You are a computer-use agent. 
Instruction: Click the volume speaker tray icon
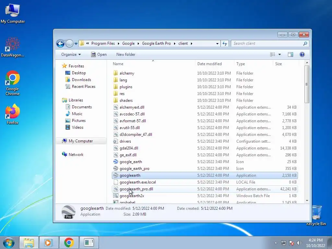[x=299, y=243]
